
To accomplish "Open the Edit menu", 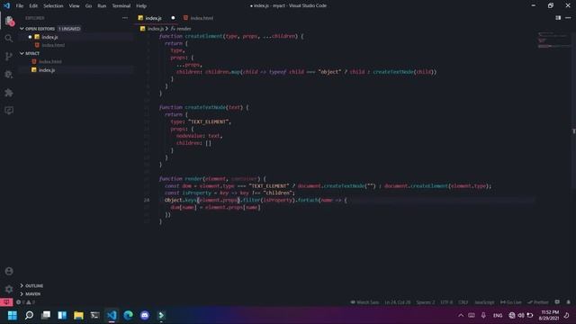I will point(33,5).
